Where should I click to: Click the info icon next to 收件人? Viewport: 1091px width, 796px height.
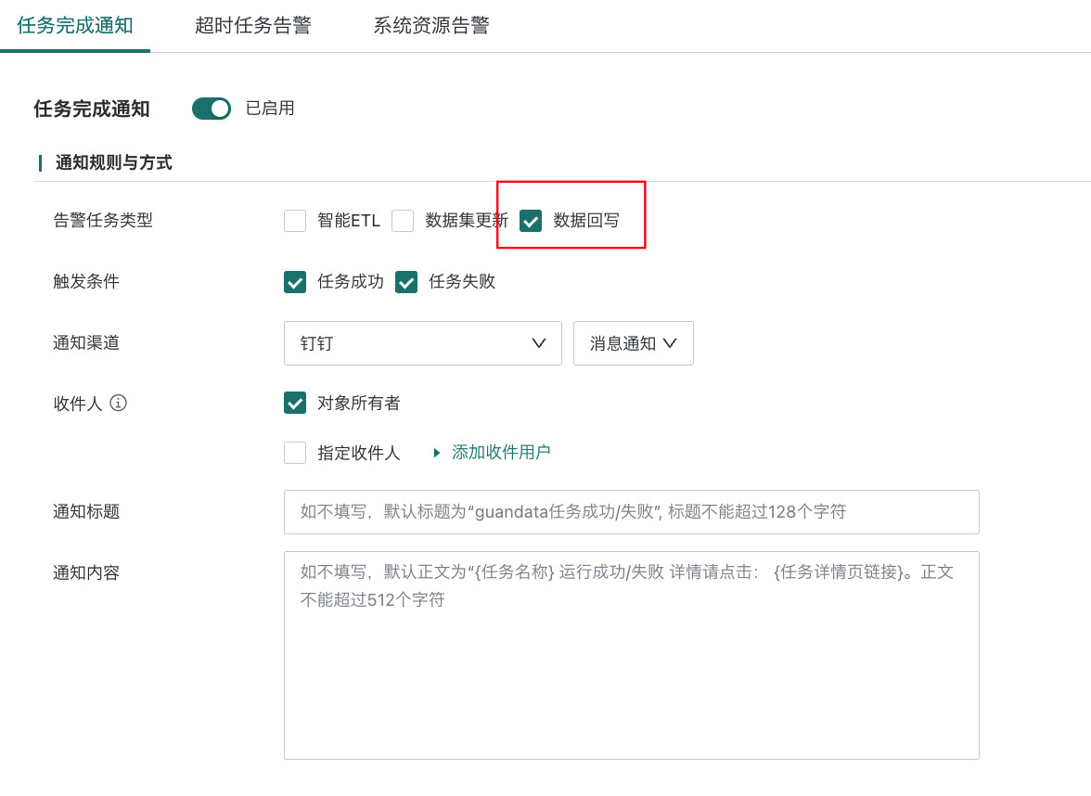coord(120,403)
